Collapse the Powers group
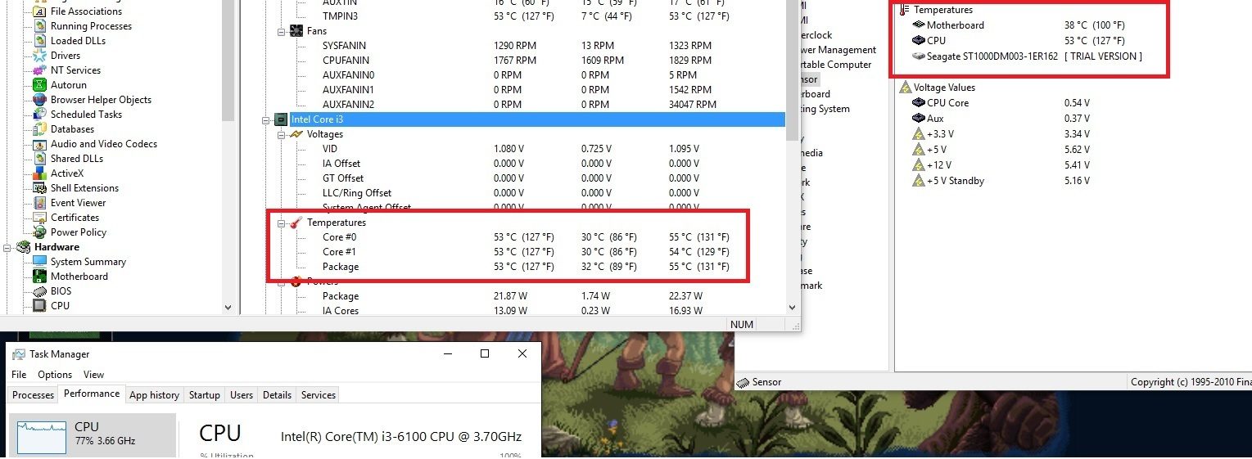 click(281, 281)
